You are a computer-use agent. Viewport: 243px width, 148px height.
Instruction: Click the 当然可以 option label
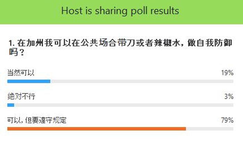click(x=21, y=73)
